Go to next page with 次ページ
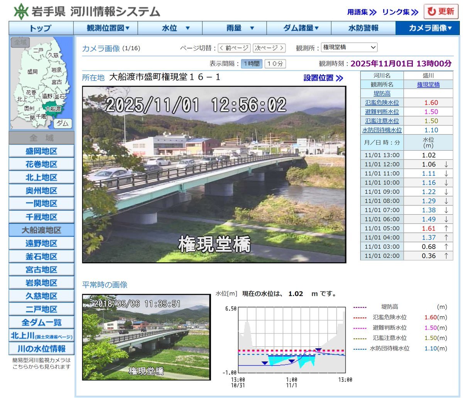 coord(269,48)
